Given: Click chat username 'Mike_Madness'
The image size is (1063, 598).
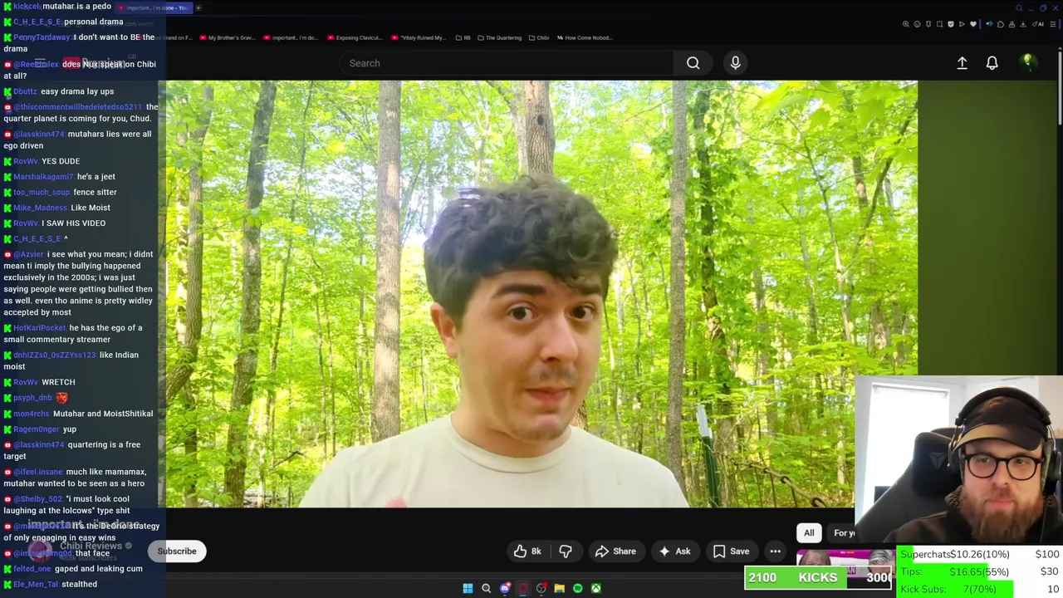Looking at the screenshot, I should pyautogui.click(x=40, y=208).
